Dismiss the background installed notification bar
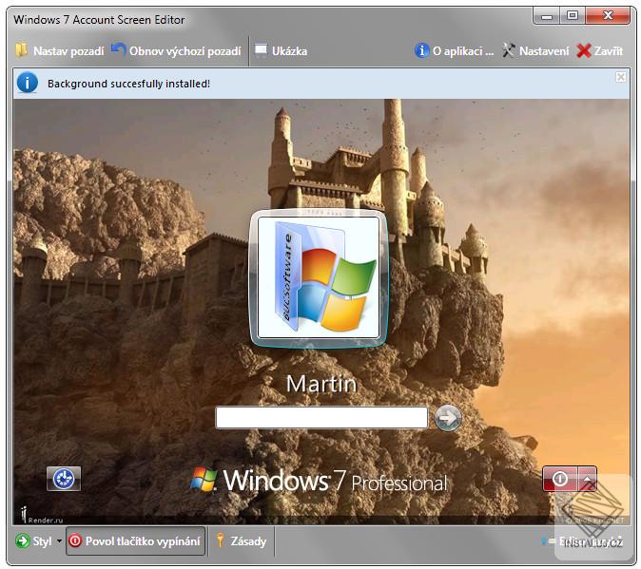The height and width of the screenshot is (569, 641). point(621,77)
